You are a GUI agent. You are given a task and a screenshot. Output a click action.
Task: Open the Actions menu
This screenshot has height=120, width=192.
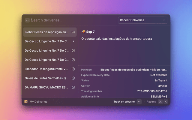[x=151, y=102]
